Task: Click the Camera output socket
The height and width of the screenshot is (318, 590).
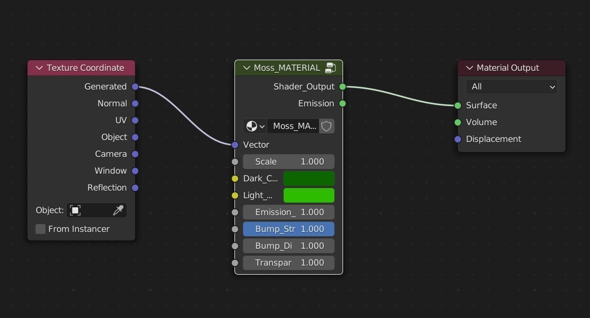Action: 135,154
